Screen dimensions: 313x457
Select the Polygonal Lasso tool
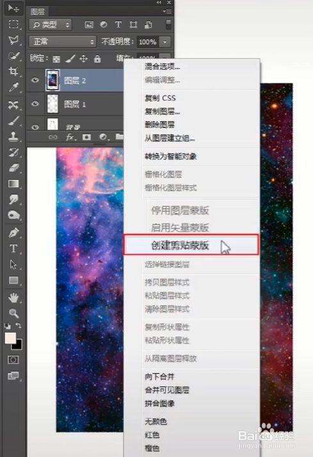(13, 40)
